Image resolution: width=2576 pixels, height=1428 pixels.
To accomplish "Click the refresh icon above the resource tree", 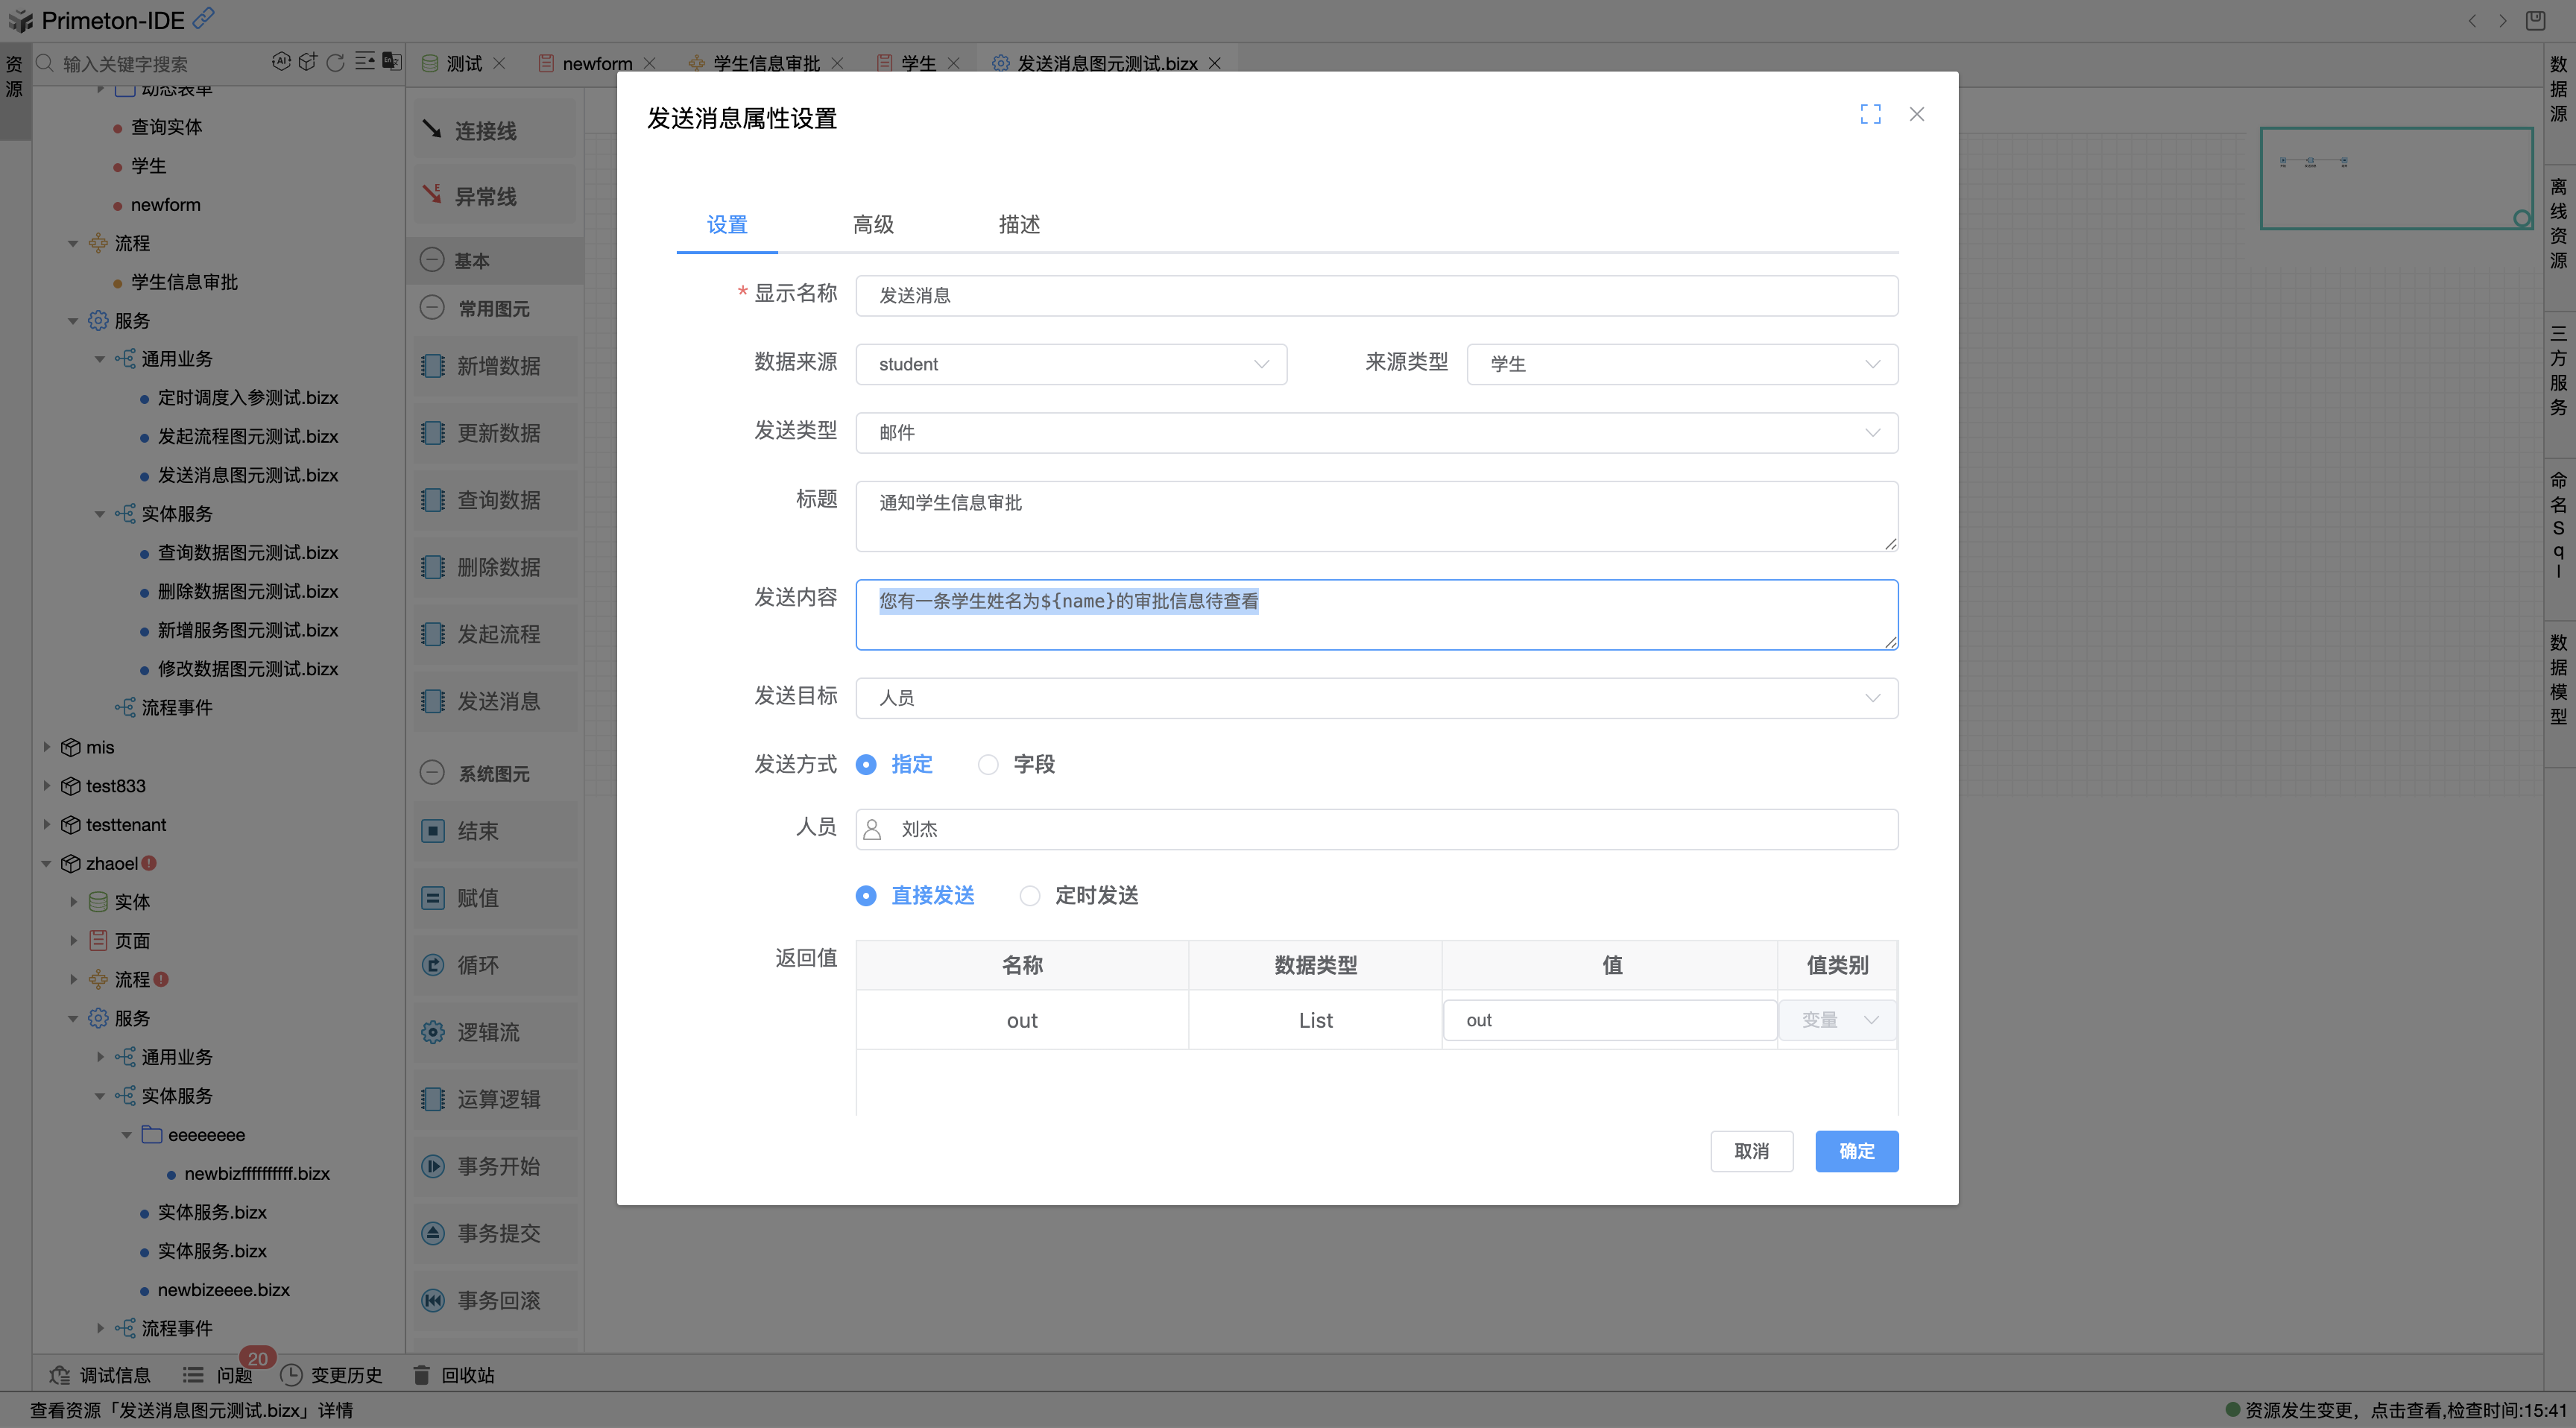I will (x=335, y=62).
